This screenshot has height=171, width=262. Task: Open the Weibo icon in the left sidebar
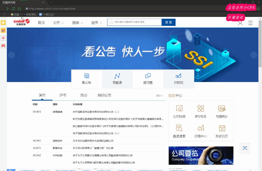[3, 30]
